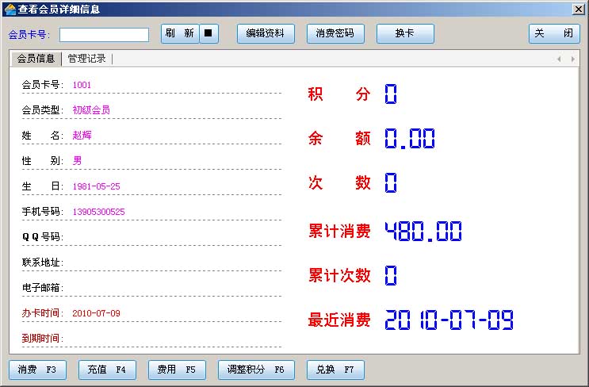This screenshot has height=387, width=589.
Task: Click the 充值 F4 button
Action: point(107,370)
